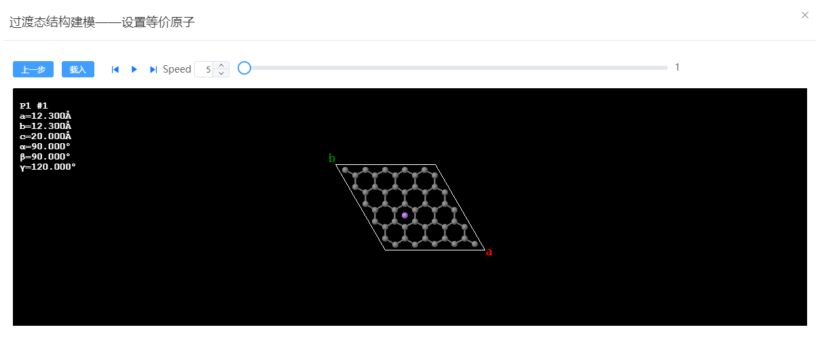Click the frame number 1 beside the slider

pos(677,67)
